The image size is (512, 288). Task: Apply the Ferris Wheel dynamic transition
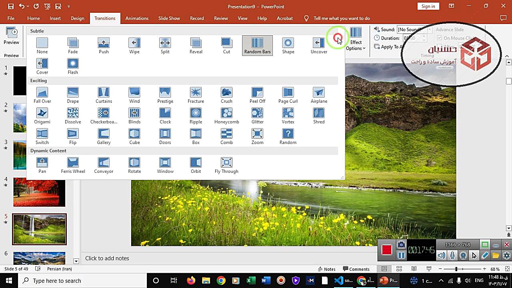point(73,166)
